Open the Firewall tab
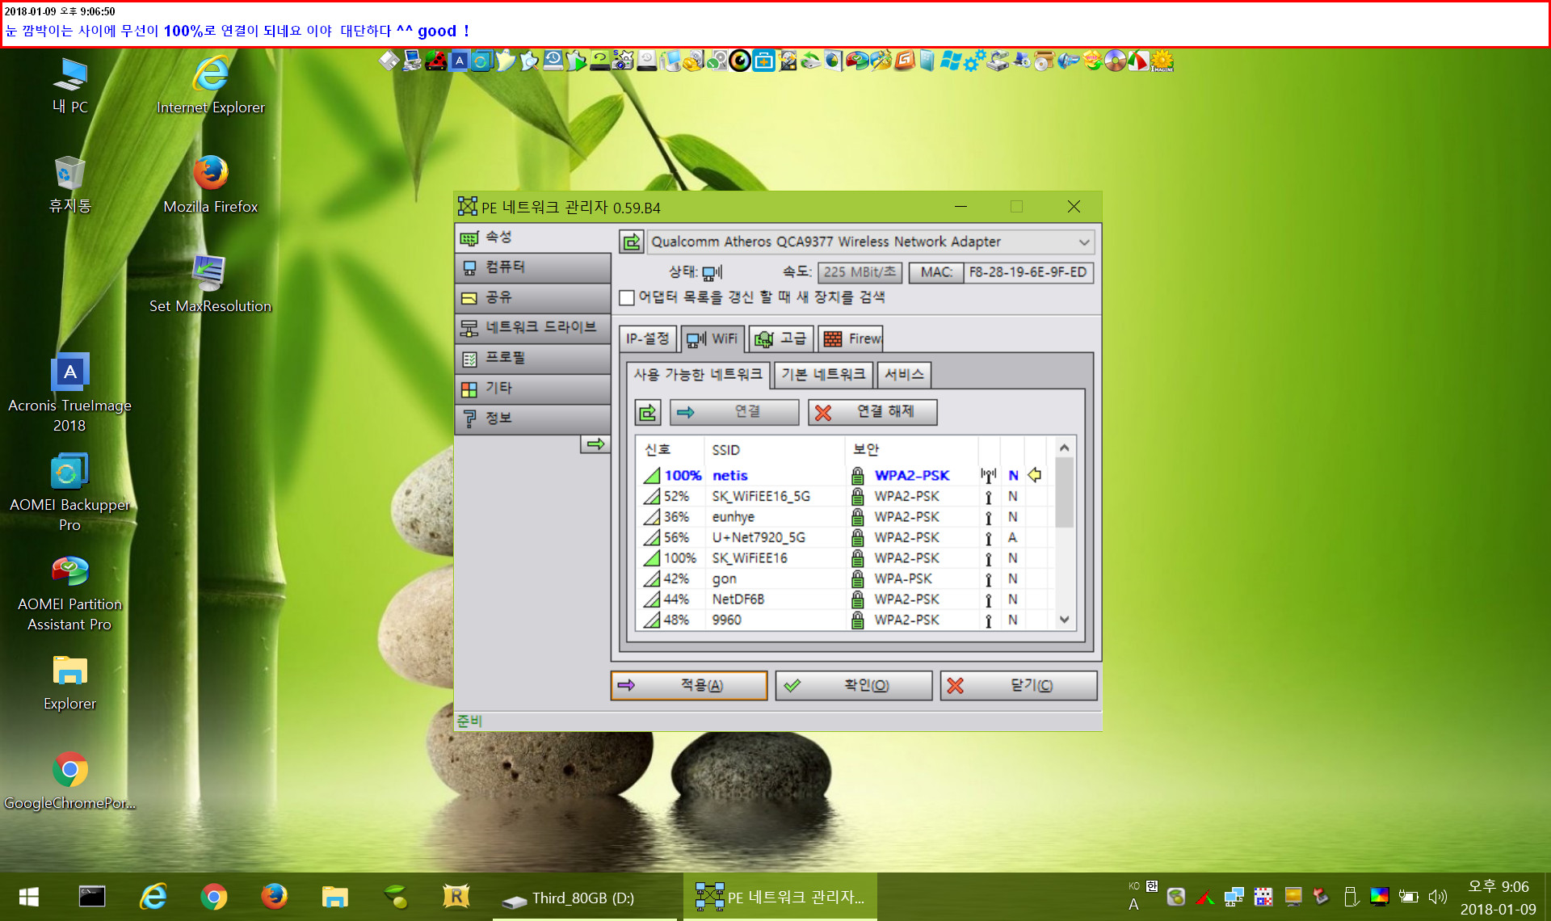Screen dimensions: 1551x921 click(851, 339)
